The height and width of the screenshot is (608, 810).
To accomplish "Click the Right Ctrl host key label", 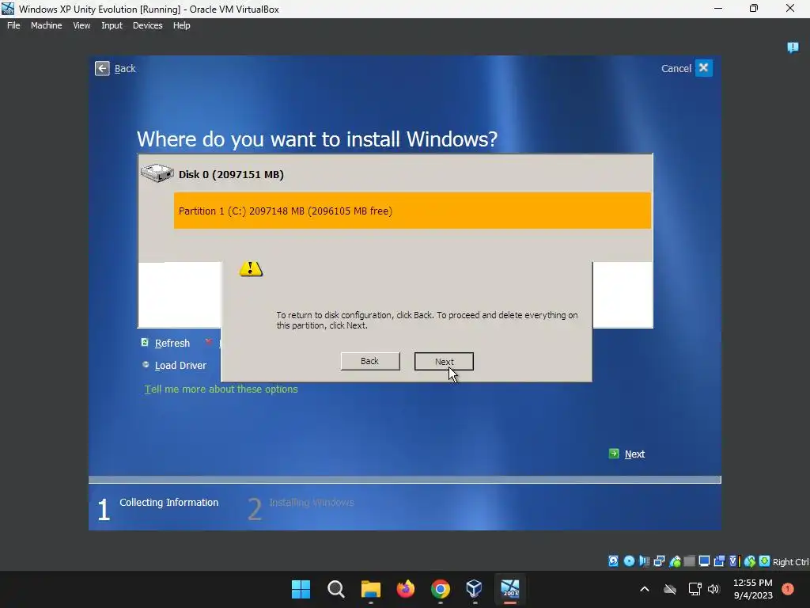I will click(790, 561).
